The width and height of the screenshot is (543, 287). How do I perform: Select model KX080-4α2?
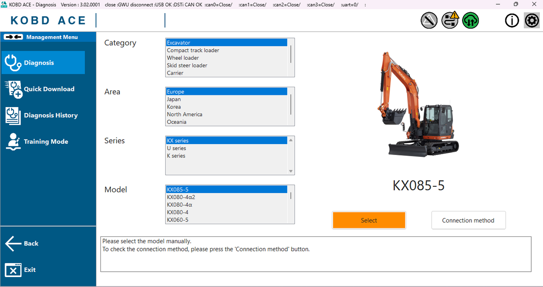pos(227,197)
